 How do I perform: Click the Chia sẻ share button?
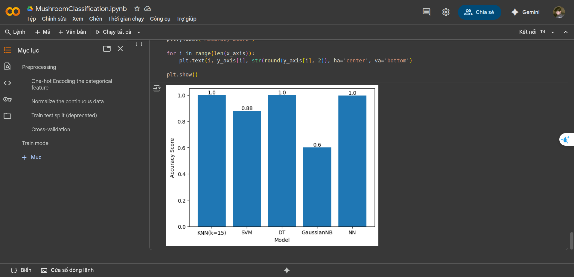pos(479,12)
